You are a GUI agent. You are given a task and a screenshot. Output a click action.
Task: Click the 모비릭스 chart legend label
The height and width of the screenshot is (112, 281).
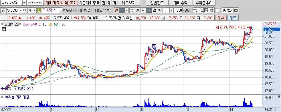pyautogui.click(x=11, y=24)
